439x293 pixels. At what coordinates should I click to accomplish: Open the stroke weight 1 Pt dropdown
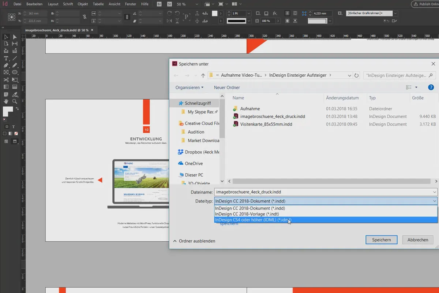(x=249, y=13)
